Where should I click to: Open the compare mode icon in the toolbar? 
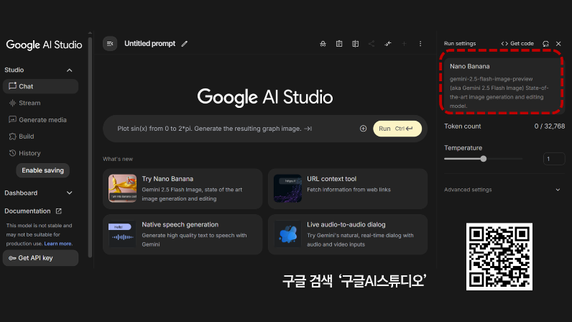pyautogui.click(x=355, y=44)
